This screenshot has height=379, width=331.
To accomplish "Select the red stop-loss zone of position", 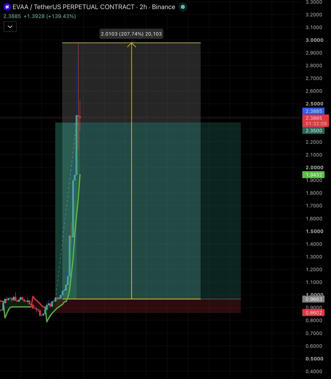I will coord(148,306).
